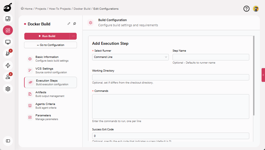The image size is (265, 150).
Task: Click the pencil edit icon beside Docker Build
Action: 69,24
